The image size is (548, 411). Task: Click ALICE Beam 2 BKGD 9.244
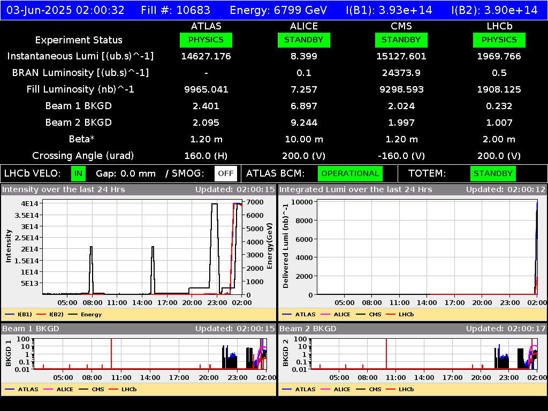(304, 123)
